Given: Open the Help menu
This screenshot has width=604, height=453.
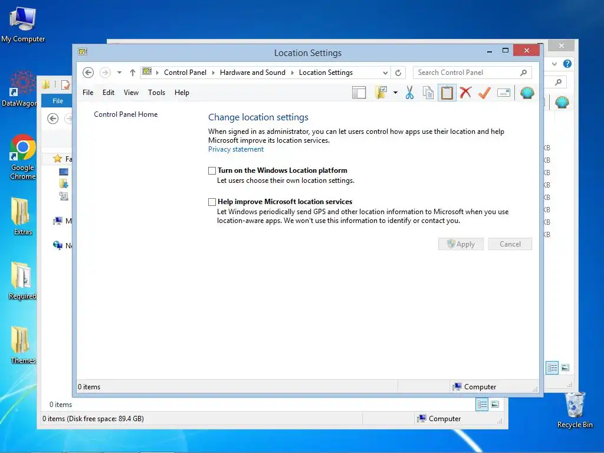Looking at the screenshot, I should point(182,93).
